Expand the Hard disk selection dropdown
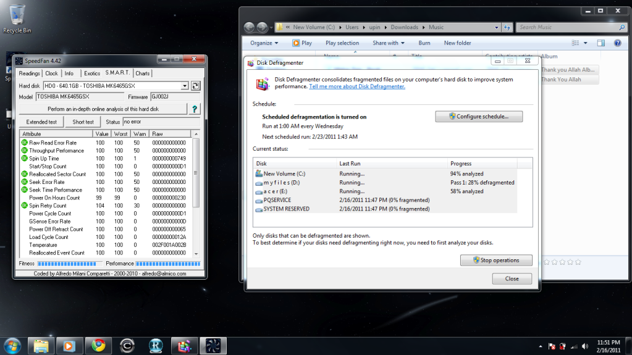 pos(185,86)
